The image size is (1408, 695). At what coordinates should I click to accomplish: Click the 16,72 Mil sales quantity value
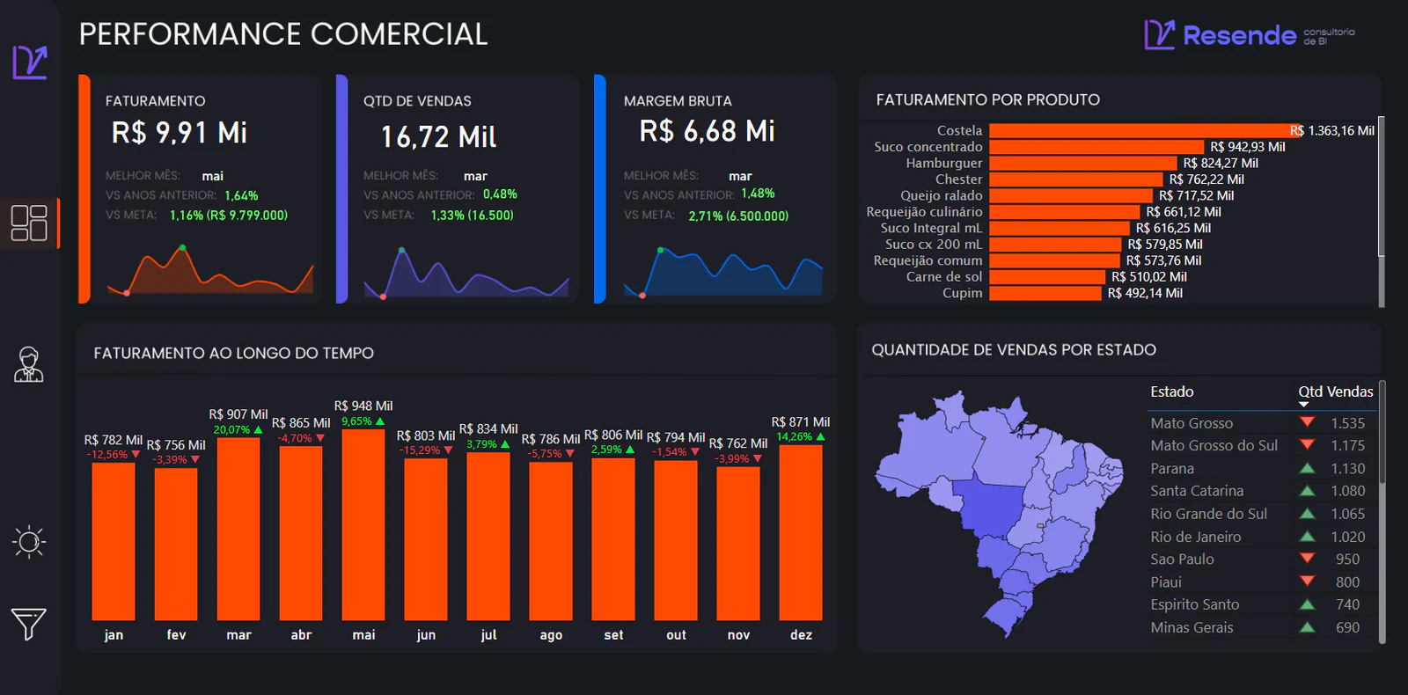(438, 137)
